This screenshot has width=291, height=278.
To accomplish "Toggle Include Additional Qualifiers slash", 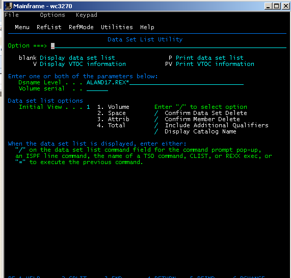I will 156,125.
